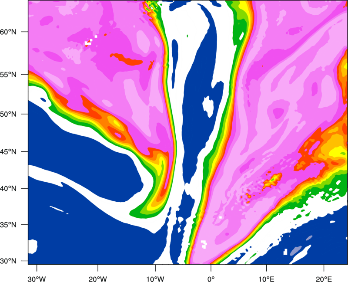Click the 40°N latitude label
Screen dimensions: 348x282
pyautogui.click(x=8, y=189)
